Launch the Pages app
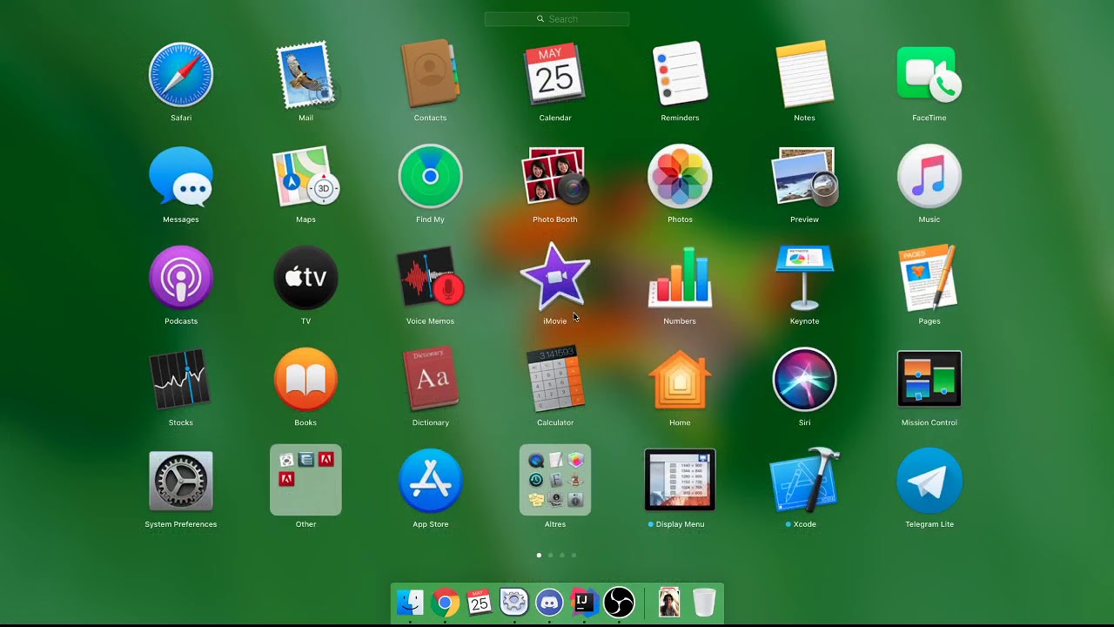Screen dimensions: 1114x627 point(929,279)
